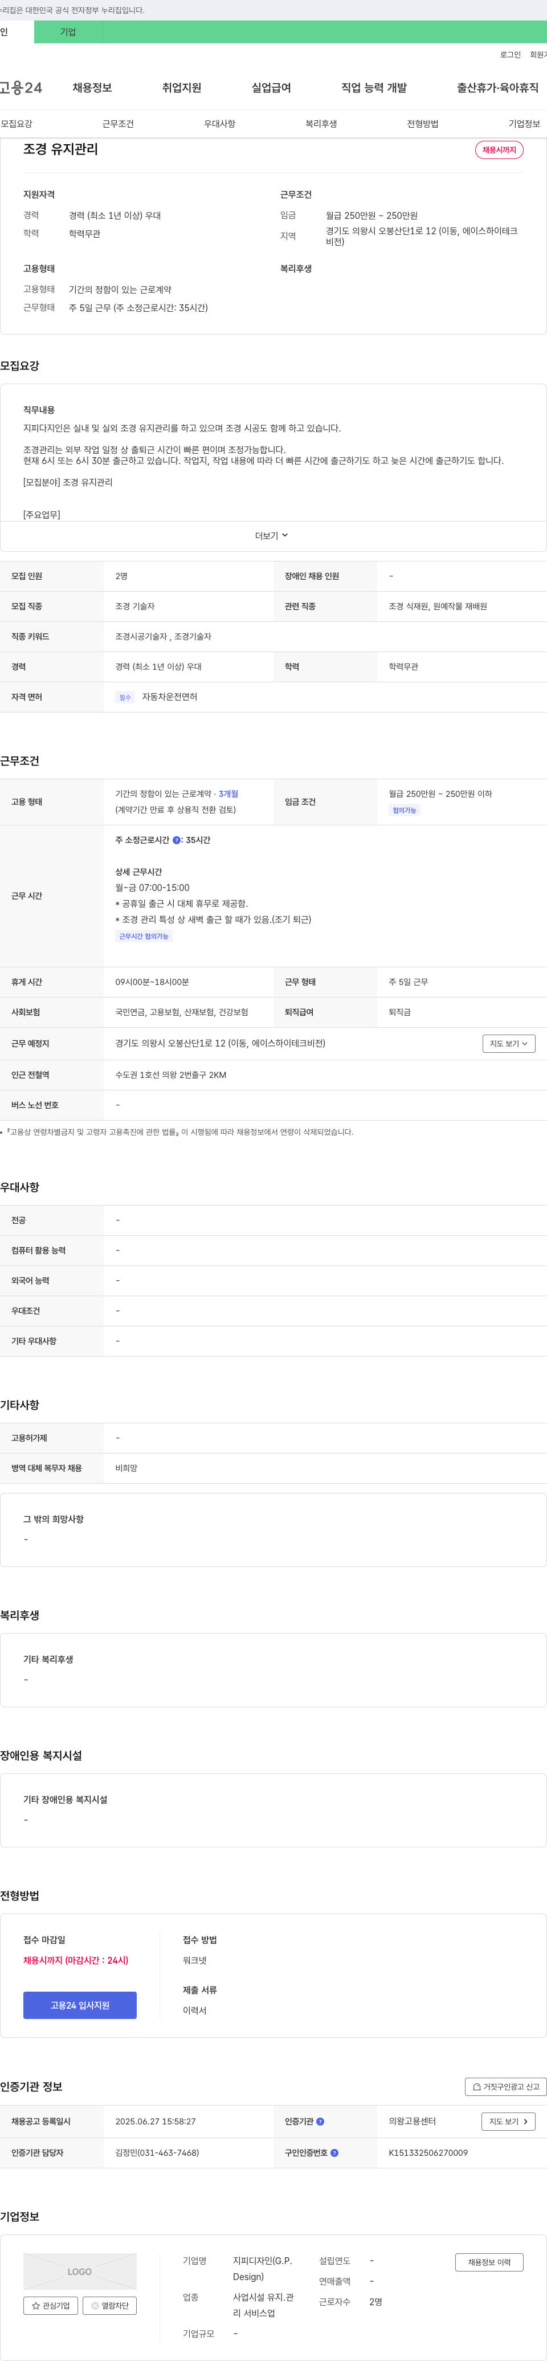Click the 필수 badge next to 자동차운전면허
Viewport: 547px width, 2361px height.
pos(125,698)
